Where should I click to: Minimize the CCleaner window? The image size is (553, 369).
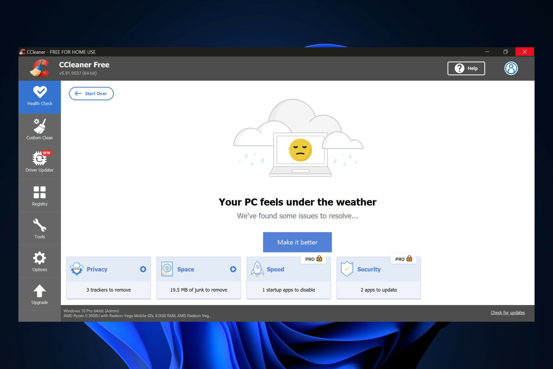(x=487, y=52)
